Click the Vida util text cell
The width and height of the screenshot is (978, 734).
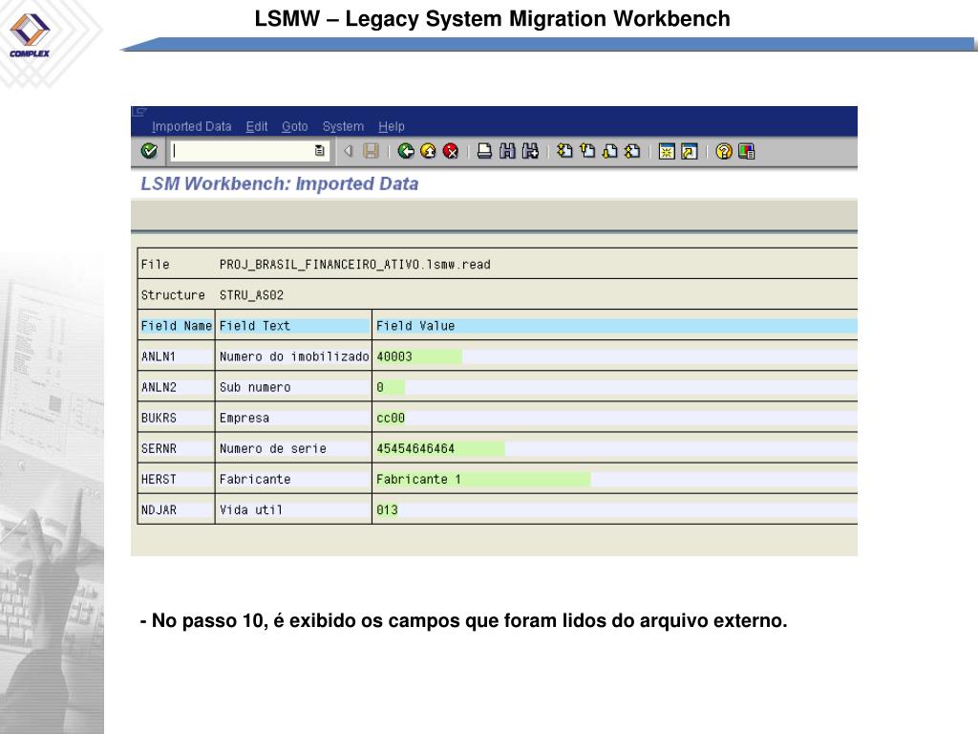point(294,509)
